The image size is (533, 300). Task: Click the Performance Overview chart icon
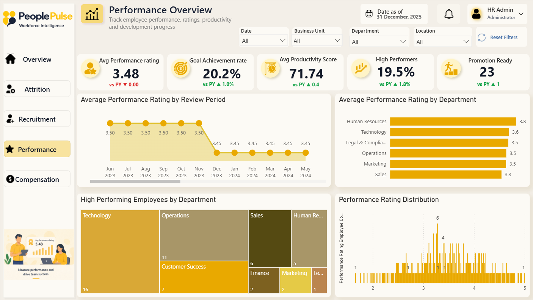coord(92,14)
